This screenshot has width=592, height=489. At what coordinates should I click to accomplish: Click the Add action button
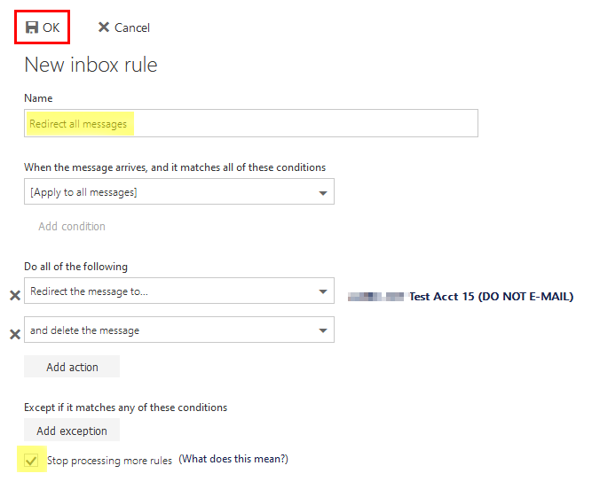point(72,367)
